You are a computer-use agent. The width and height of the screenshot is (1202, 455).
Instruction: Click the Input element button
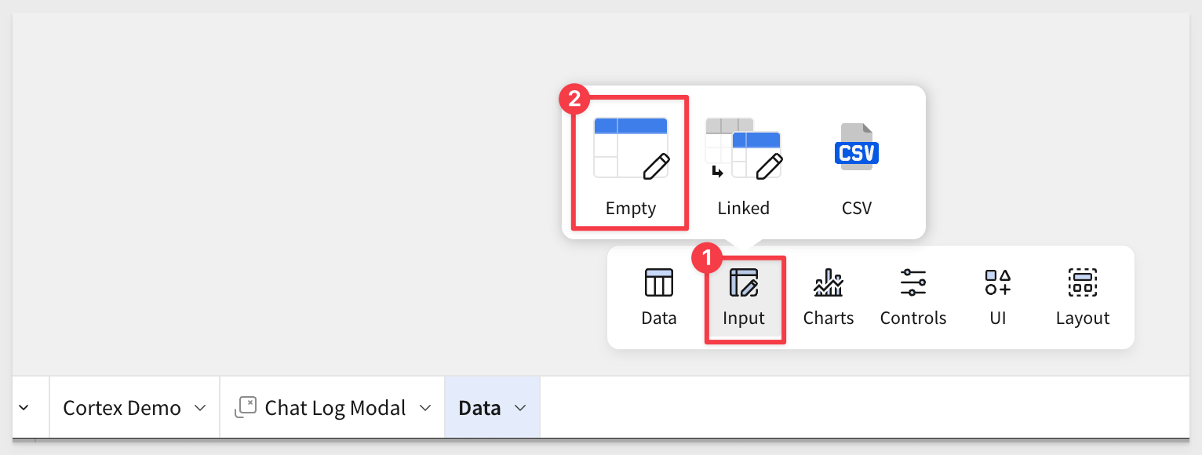point(744,297)
